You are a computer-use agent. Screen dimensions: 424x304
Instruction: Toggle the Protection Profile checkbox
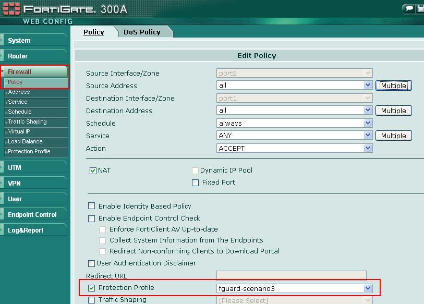coord(92,288)
